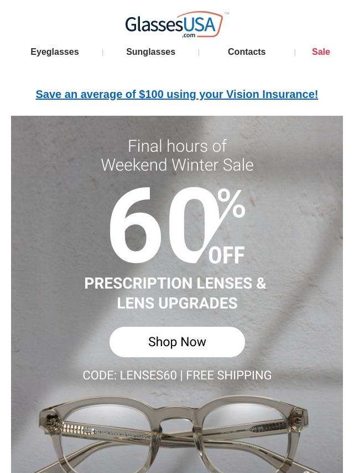Go to the Contacts section
The image size is (354, 473).
click(x=247, y=52)
